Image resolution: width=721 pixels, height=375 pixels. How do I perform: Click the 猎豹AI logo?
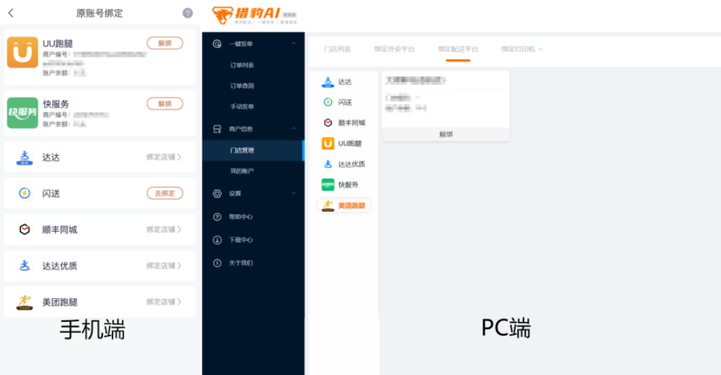click(254, 15)
